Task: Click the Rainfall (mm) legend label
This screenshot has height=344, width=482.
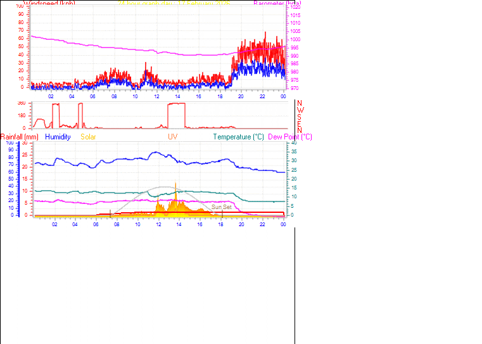Action: click(20, 137)
